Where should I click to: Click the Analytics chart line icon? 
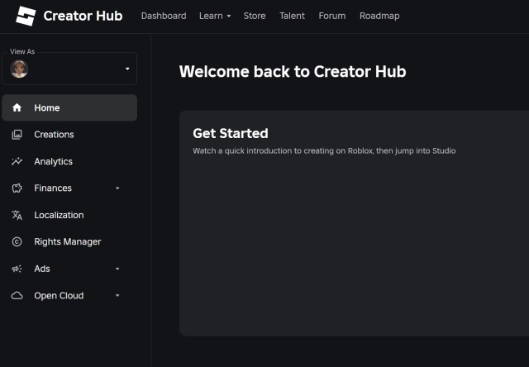click(x=17, y=161)
